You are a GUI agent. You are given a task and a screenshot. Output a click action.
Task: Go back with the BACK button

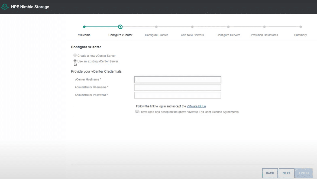[270, 173]
